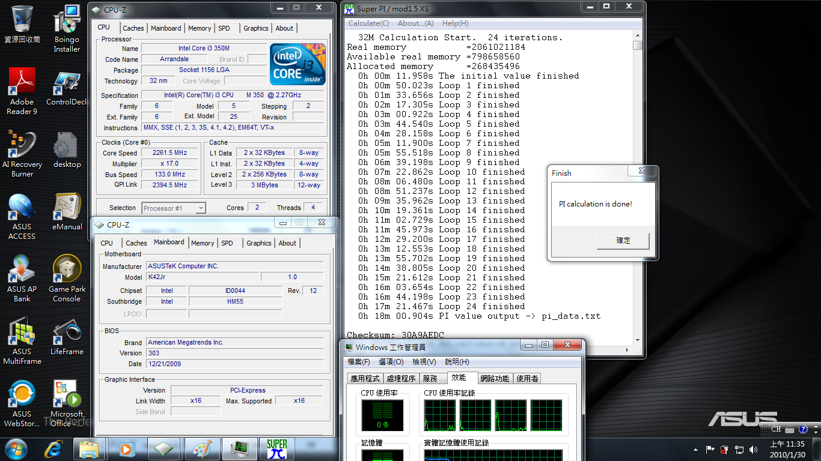Launch ASUS ACCESS shortcut
This screenshot has height=461, width=821.
tap(22, 216)
